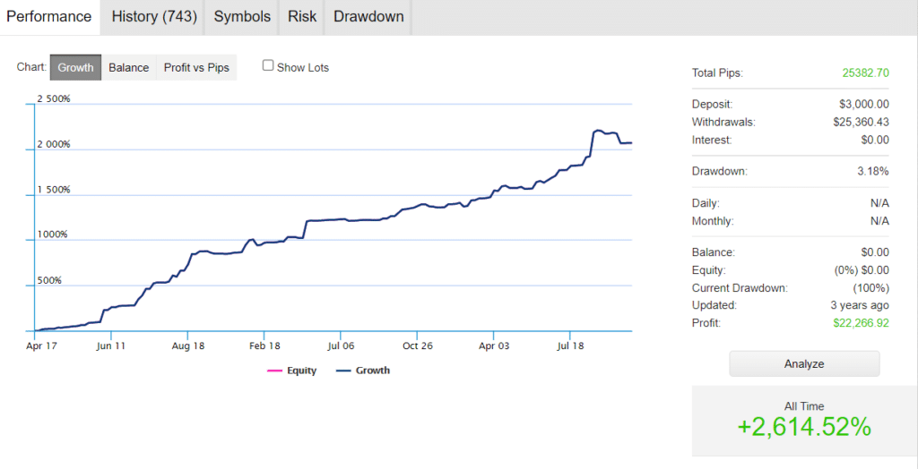Click the Withdrawals amount $25,360.43
This screenshot has height=469, width=918.
(854, 122)
